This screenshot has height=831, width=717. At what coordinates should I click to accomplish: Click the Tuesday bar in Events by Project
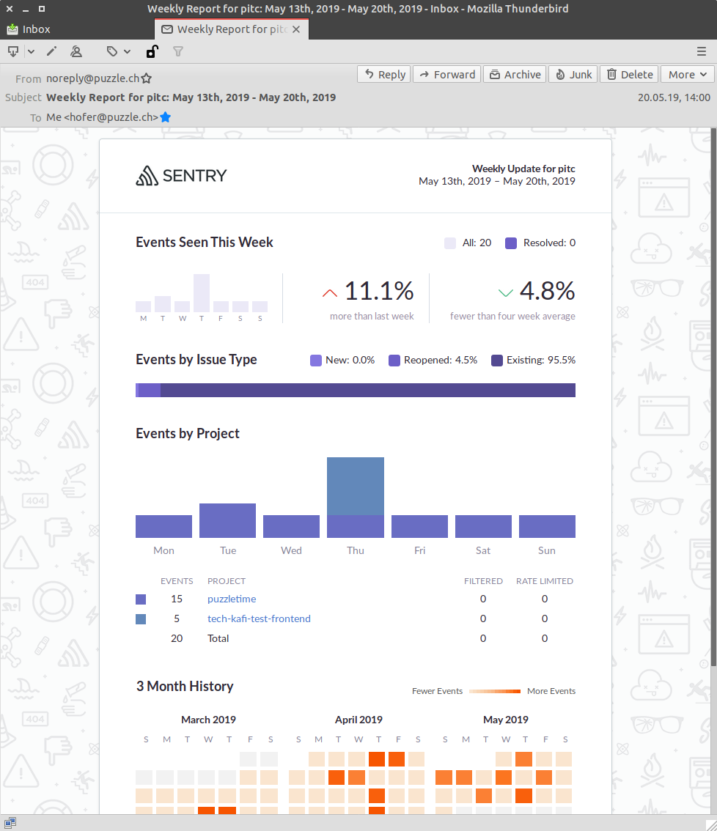(227, 520)
